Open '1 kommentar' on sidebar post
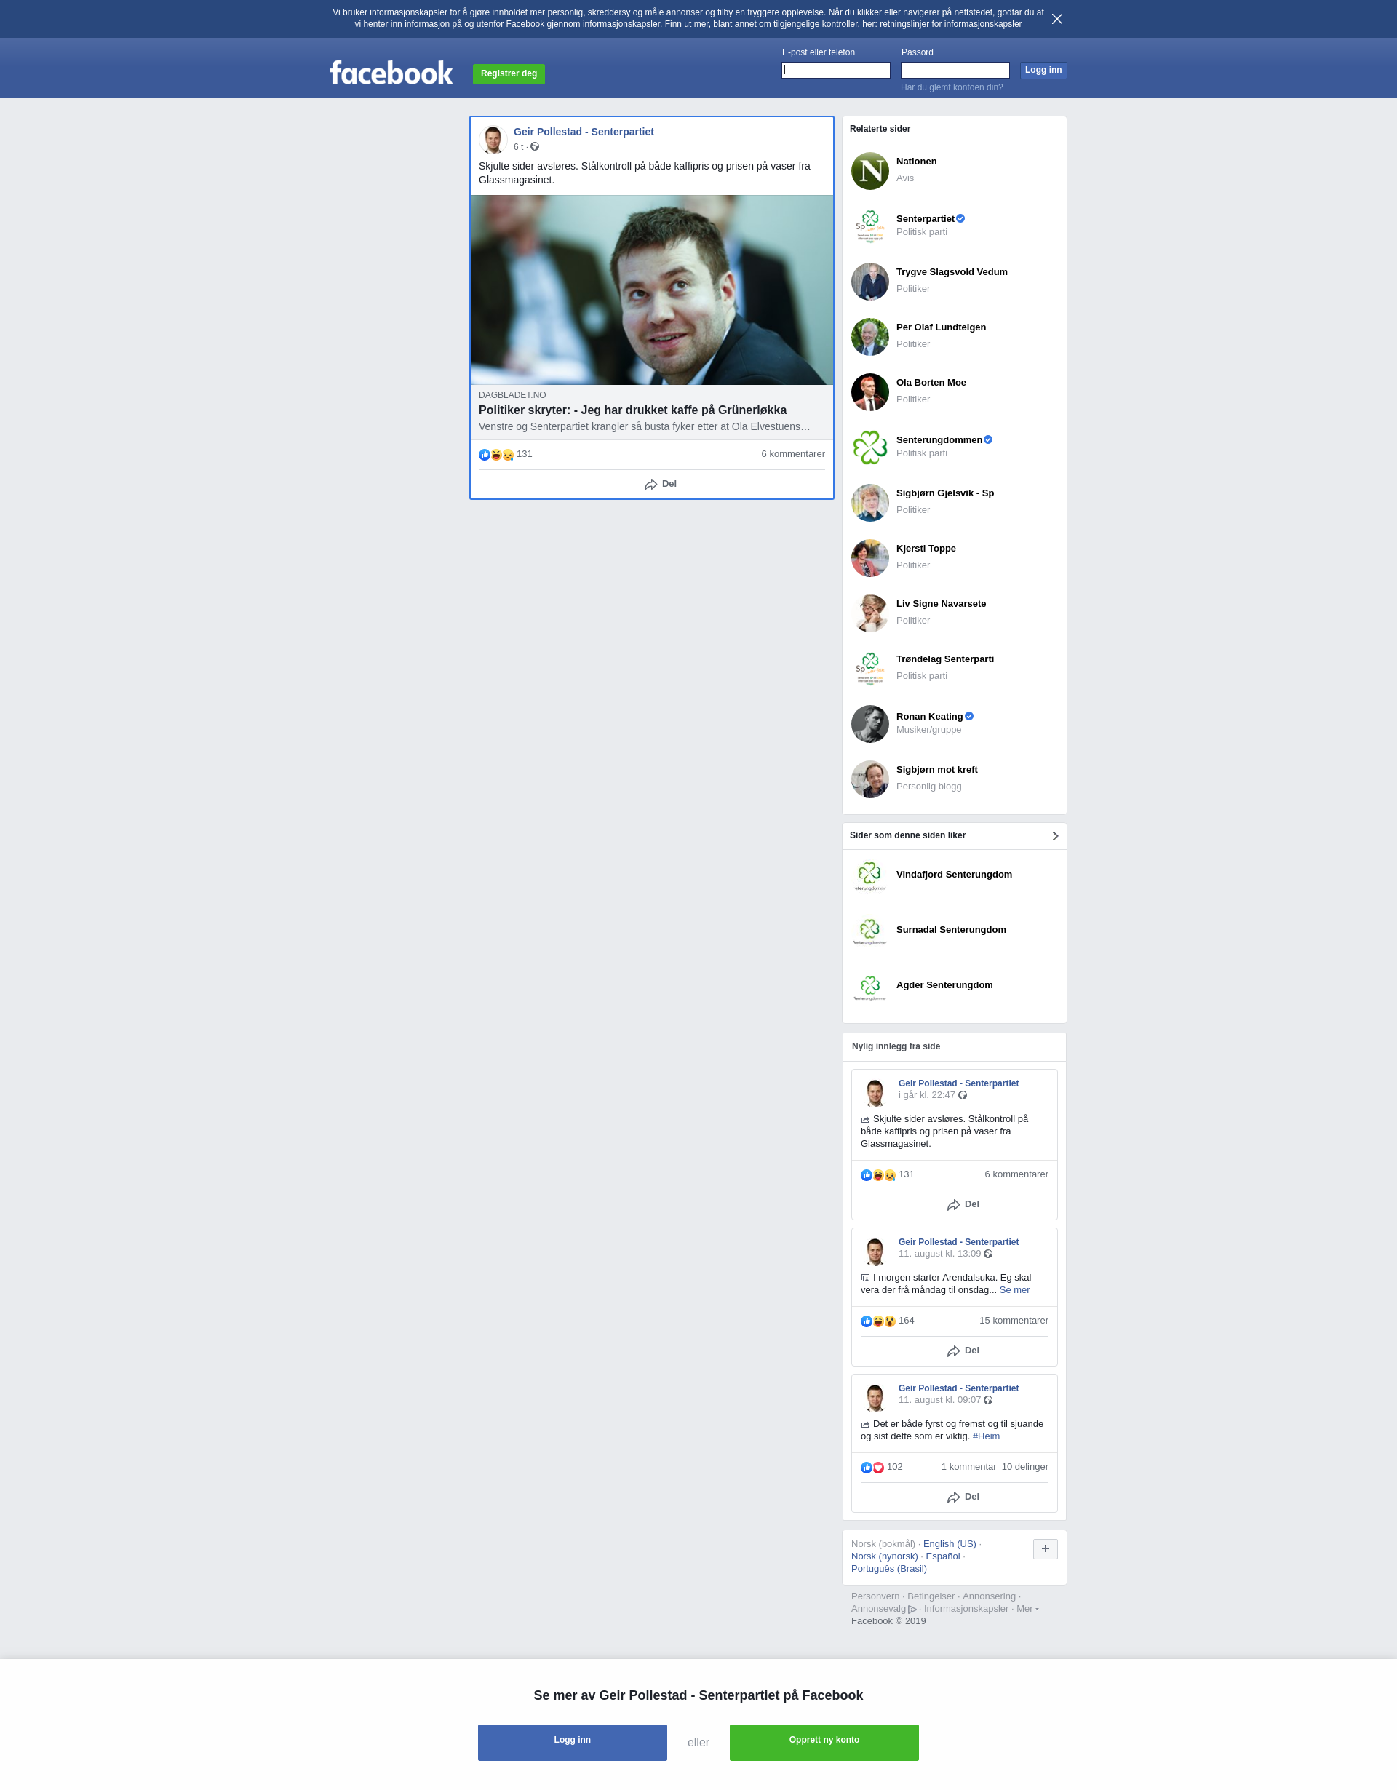This screenshot has width=1397, height=1790. (x=968, y=1467)
